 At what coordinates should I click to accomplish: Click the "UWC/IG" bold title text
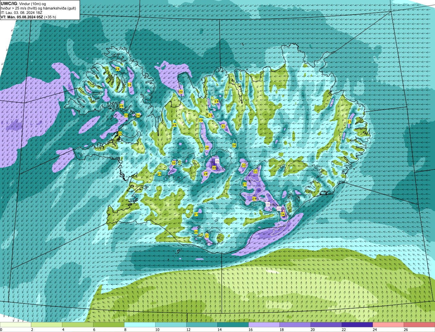8,3
